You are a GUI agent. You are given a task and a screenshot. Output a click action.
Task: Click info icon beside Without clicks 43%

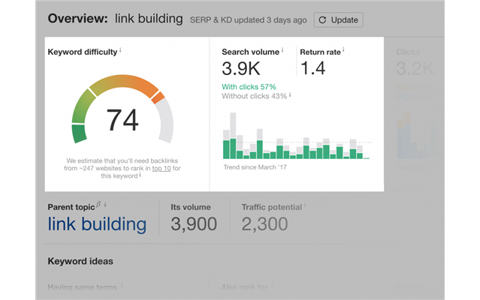tap(291, 96)
